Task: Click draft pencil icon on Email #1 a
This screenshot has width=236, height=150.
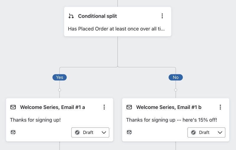Action: 78,133
